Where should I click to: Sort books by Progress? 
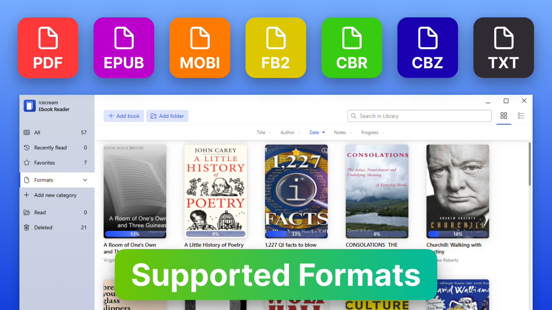[373, 132]
